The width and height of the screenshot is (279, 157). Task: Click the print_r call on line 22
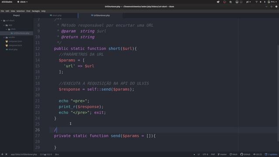tap(67, 107)
